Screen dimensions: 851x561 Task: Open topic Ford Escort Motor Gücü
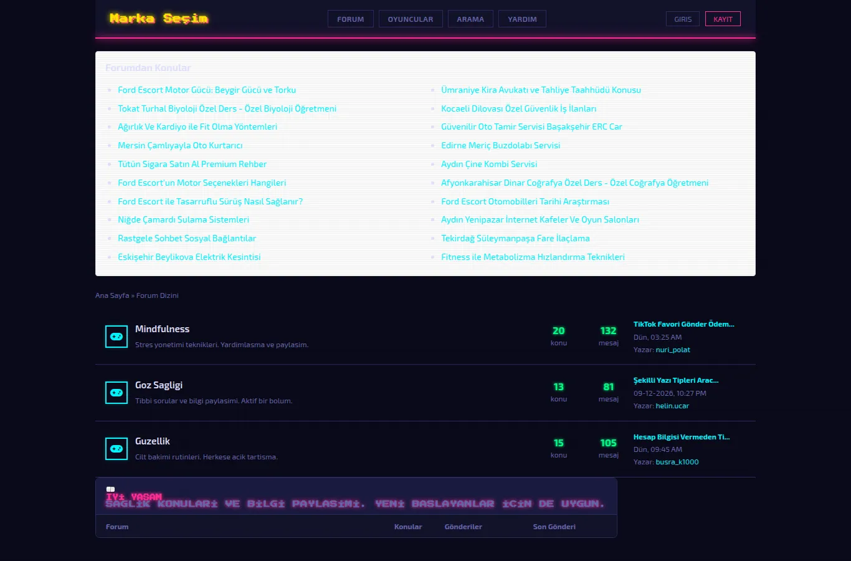(x=207, y=90)
